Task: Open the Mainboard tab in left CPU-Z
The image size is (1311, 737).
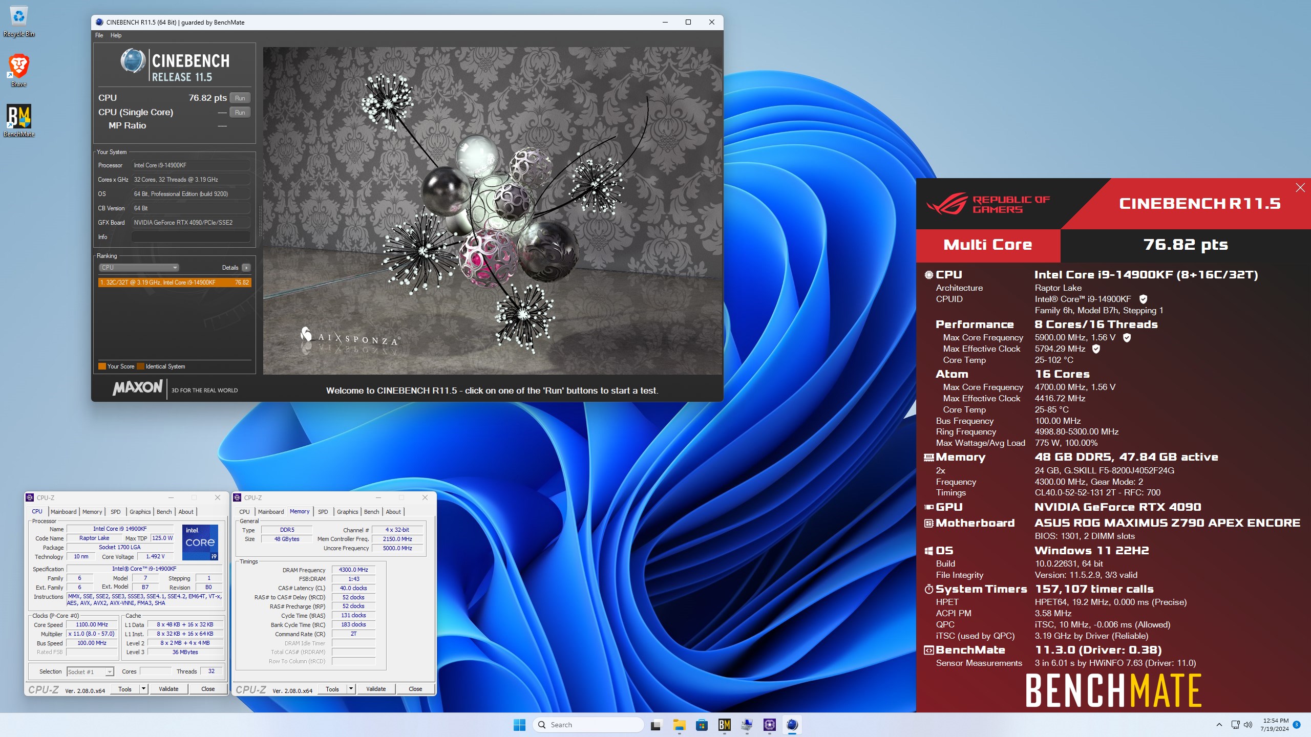Action: point(64,512)
